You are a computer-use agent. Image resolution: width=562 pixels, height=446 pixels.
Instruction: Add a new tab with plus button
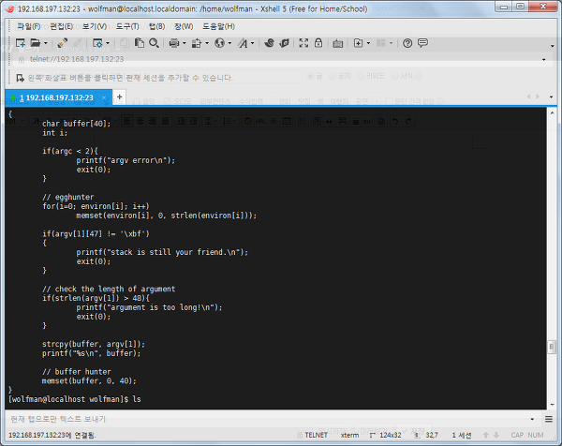coord(120,97)
